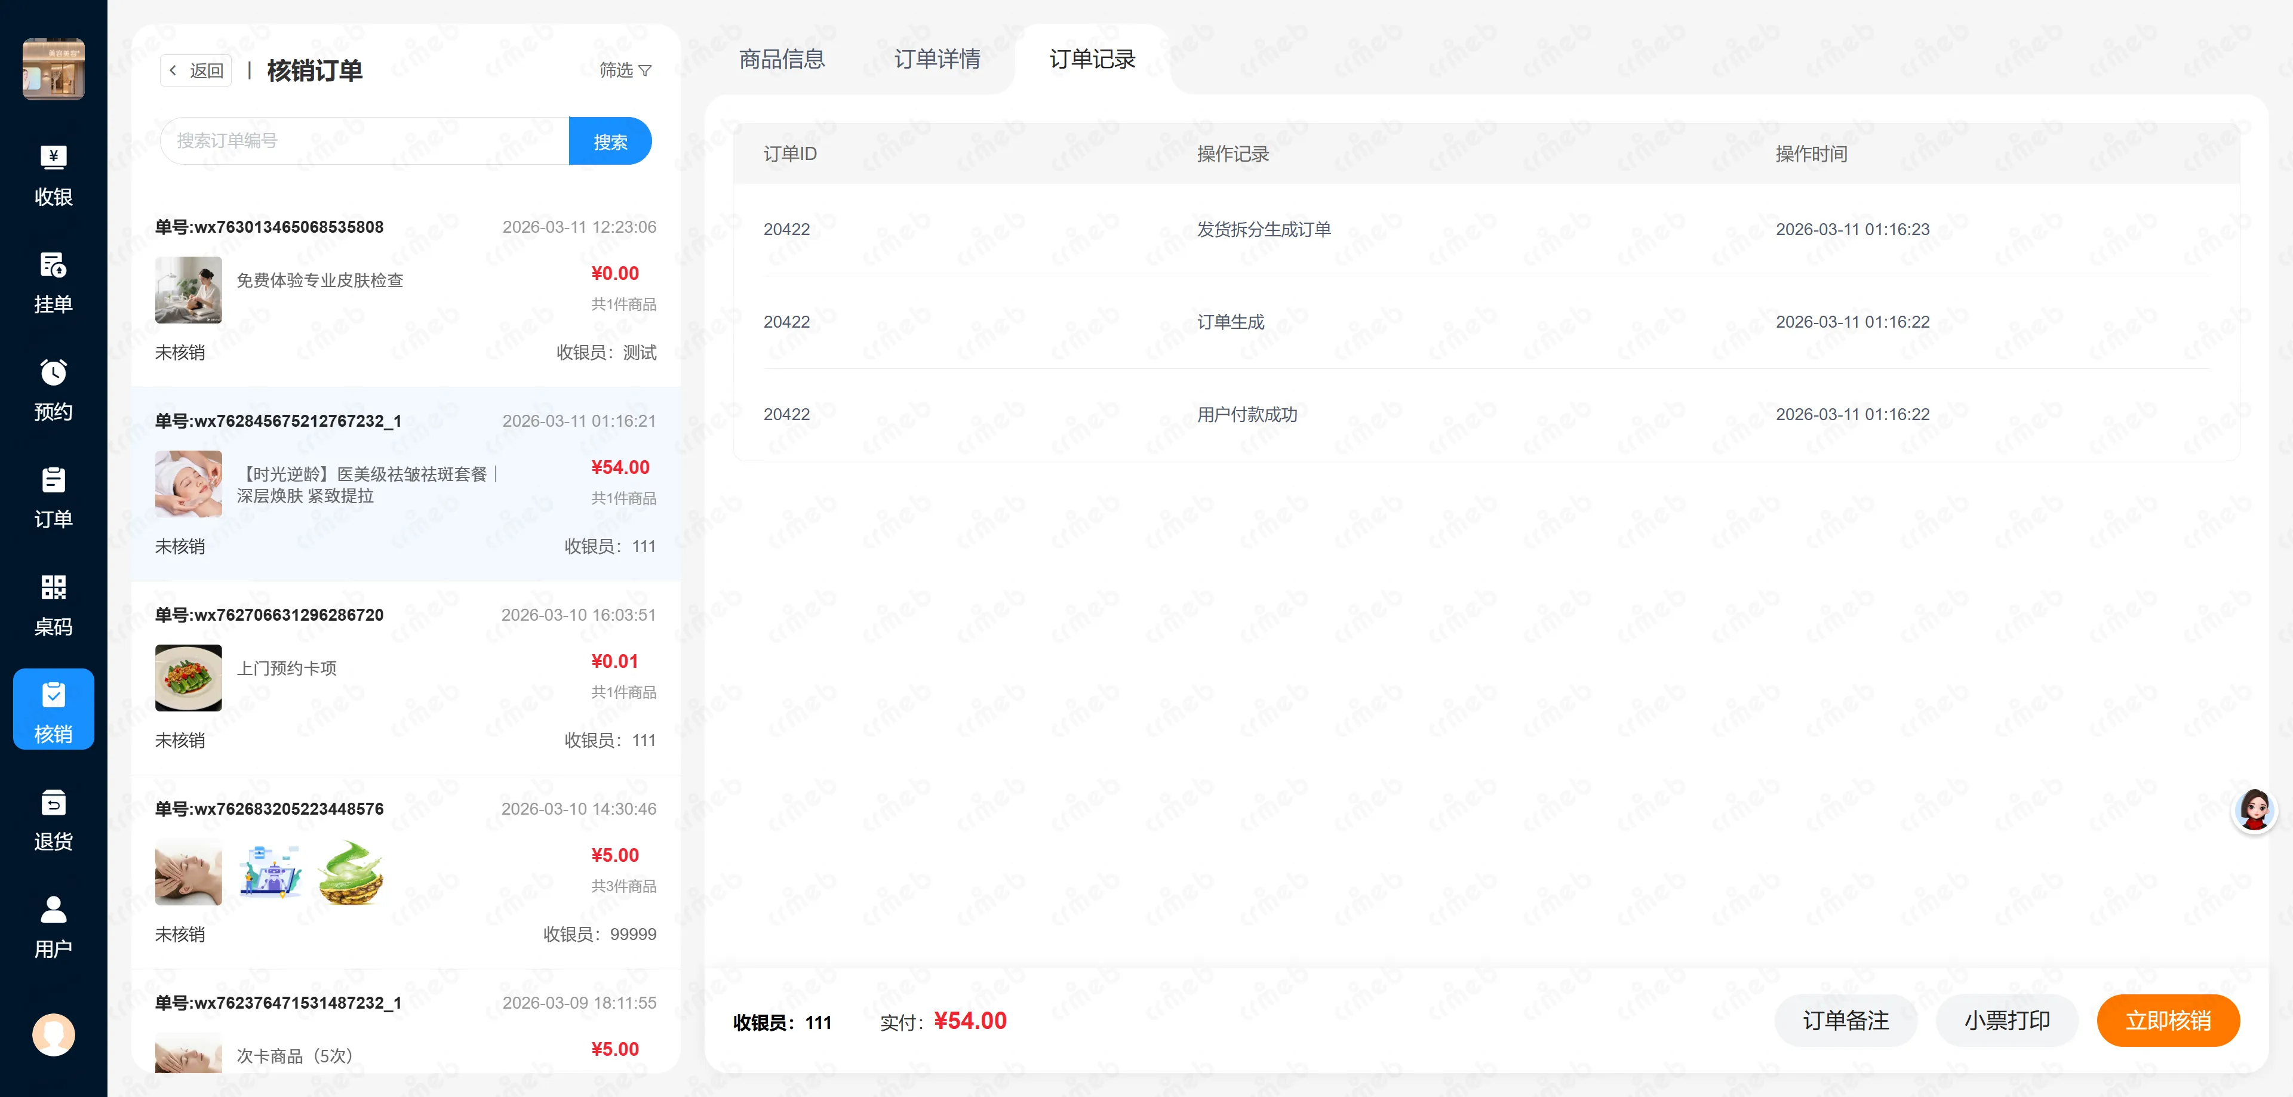Click the 免费体验专业皮肤检查 product name

tap(319, 281)
